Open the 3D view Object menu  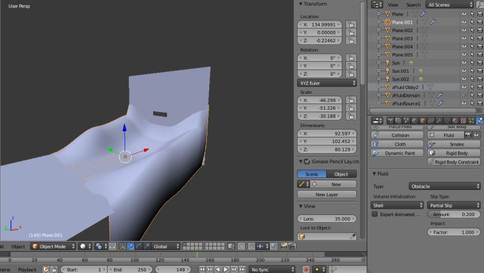pyautogui.click(x=18, y=246)
